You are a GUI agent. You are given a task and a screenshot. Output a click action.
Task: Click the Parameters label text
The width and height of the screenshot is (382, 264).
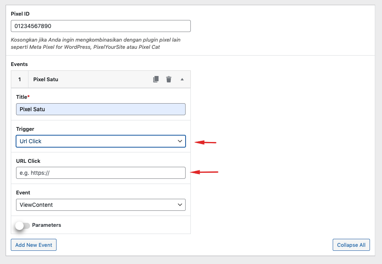pos(46,225)
